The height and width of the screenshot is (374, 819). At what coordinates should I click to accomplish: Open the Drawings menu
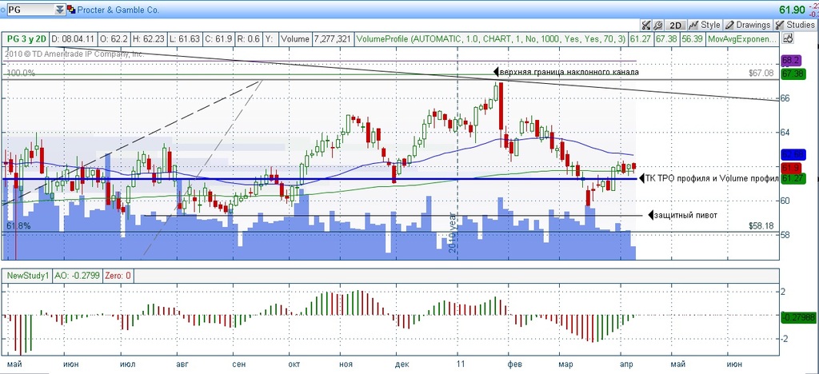click(x=748, y=25)
